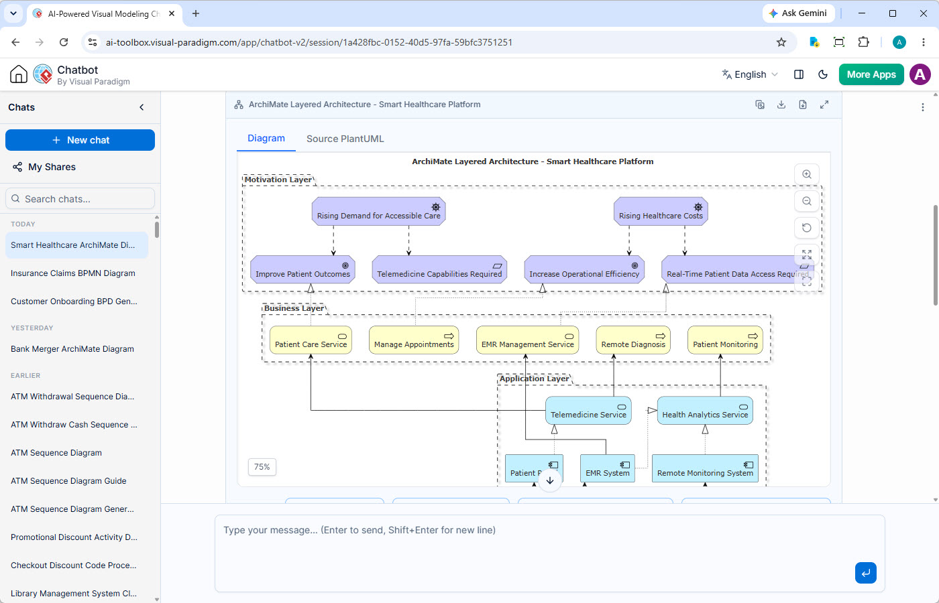Open Smart Healthcare ArchiMate chat

point(76,245)
